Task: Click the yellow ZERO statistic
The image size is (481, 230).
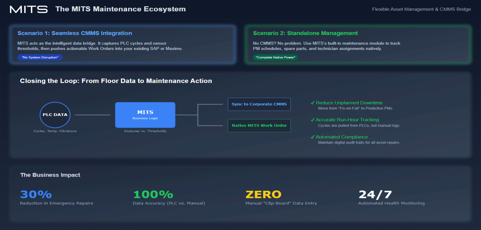Action: tap(263, 195)
